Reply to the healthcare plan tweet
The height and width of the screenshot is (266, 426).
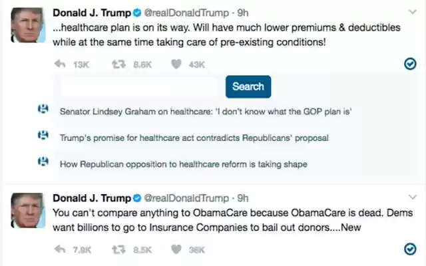click(x=59, y=65)
